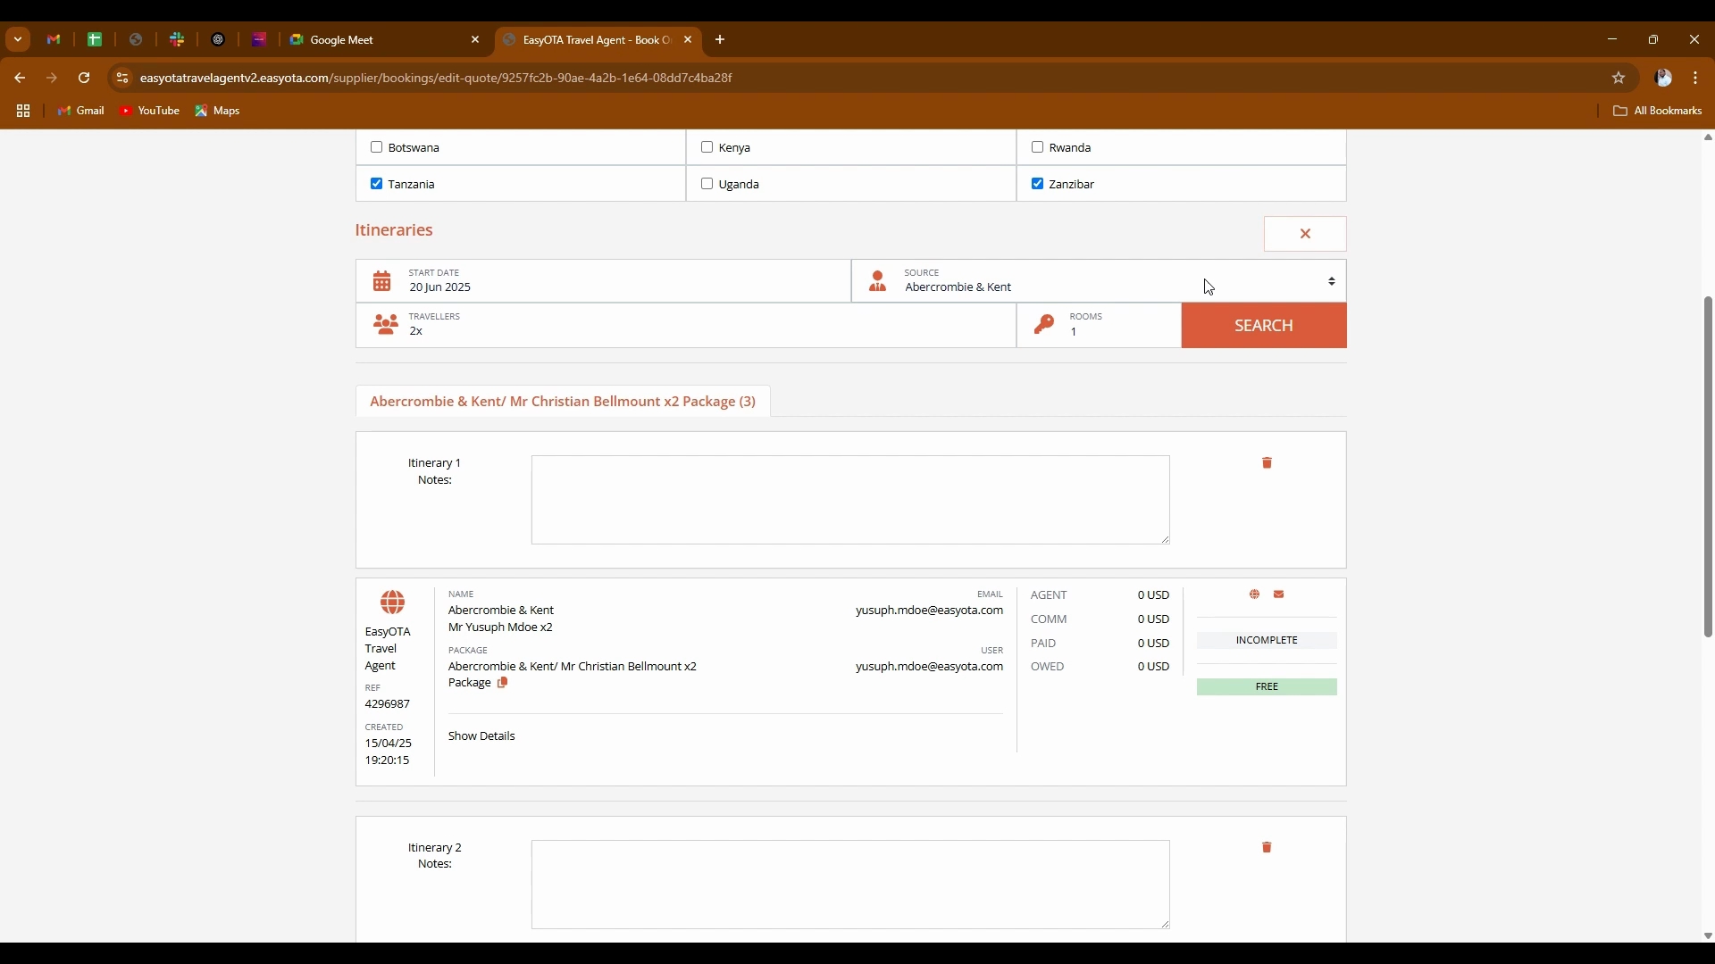Open site information icon in address bar
The height and width of the screenshot is (964, 1715).
[122, 78]
